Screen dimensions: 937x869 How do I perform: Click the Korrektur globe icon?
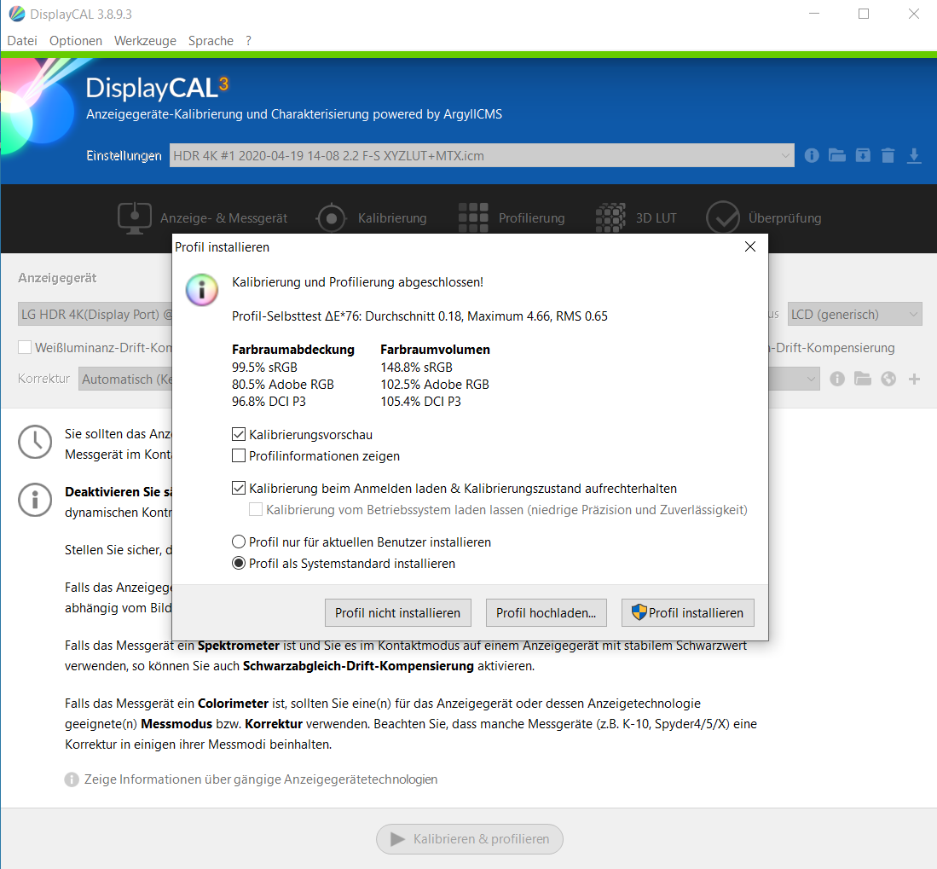tap(888, 379)
